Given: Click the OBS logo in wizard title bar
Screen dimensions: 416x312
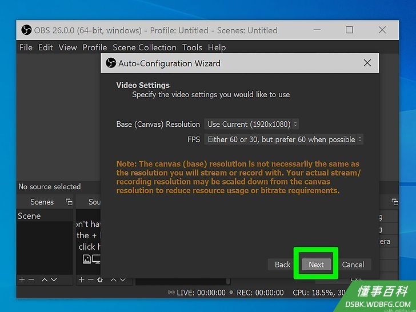Looking at the screenshot, I should (x=111, y=63).
